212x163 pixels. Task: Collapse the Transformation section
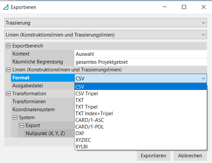click(x=8, y=94)
